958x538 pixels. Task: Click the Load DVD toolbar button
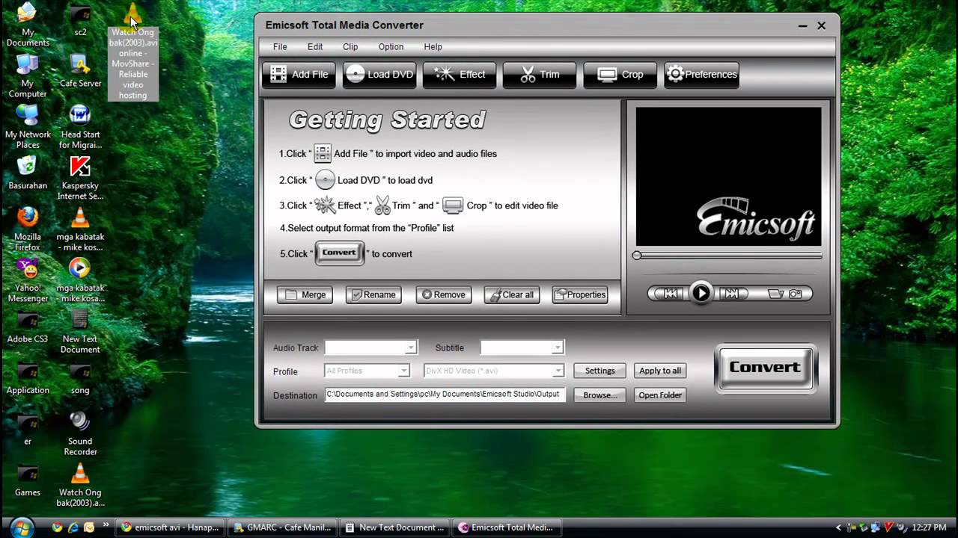[379, 74]
